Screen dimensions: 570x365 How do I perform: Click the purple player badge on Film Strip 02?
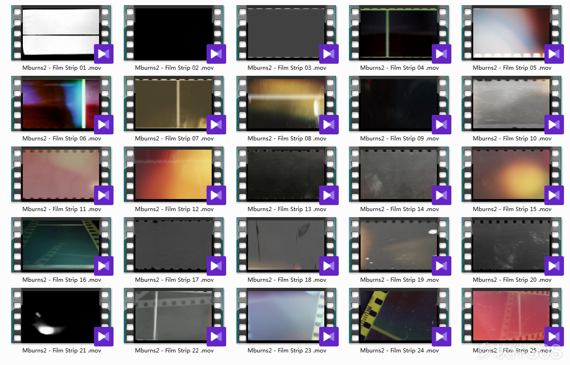(216, 54)
